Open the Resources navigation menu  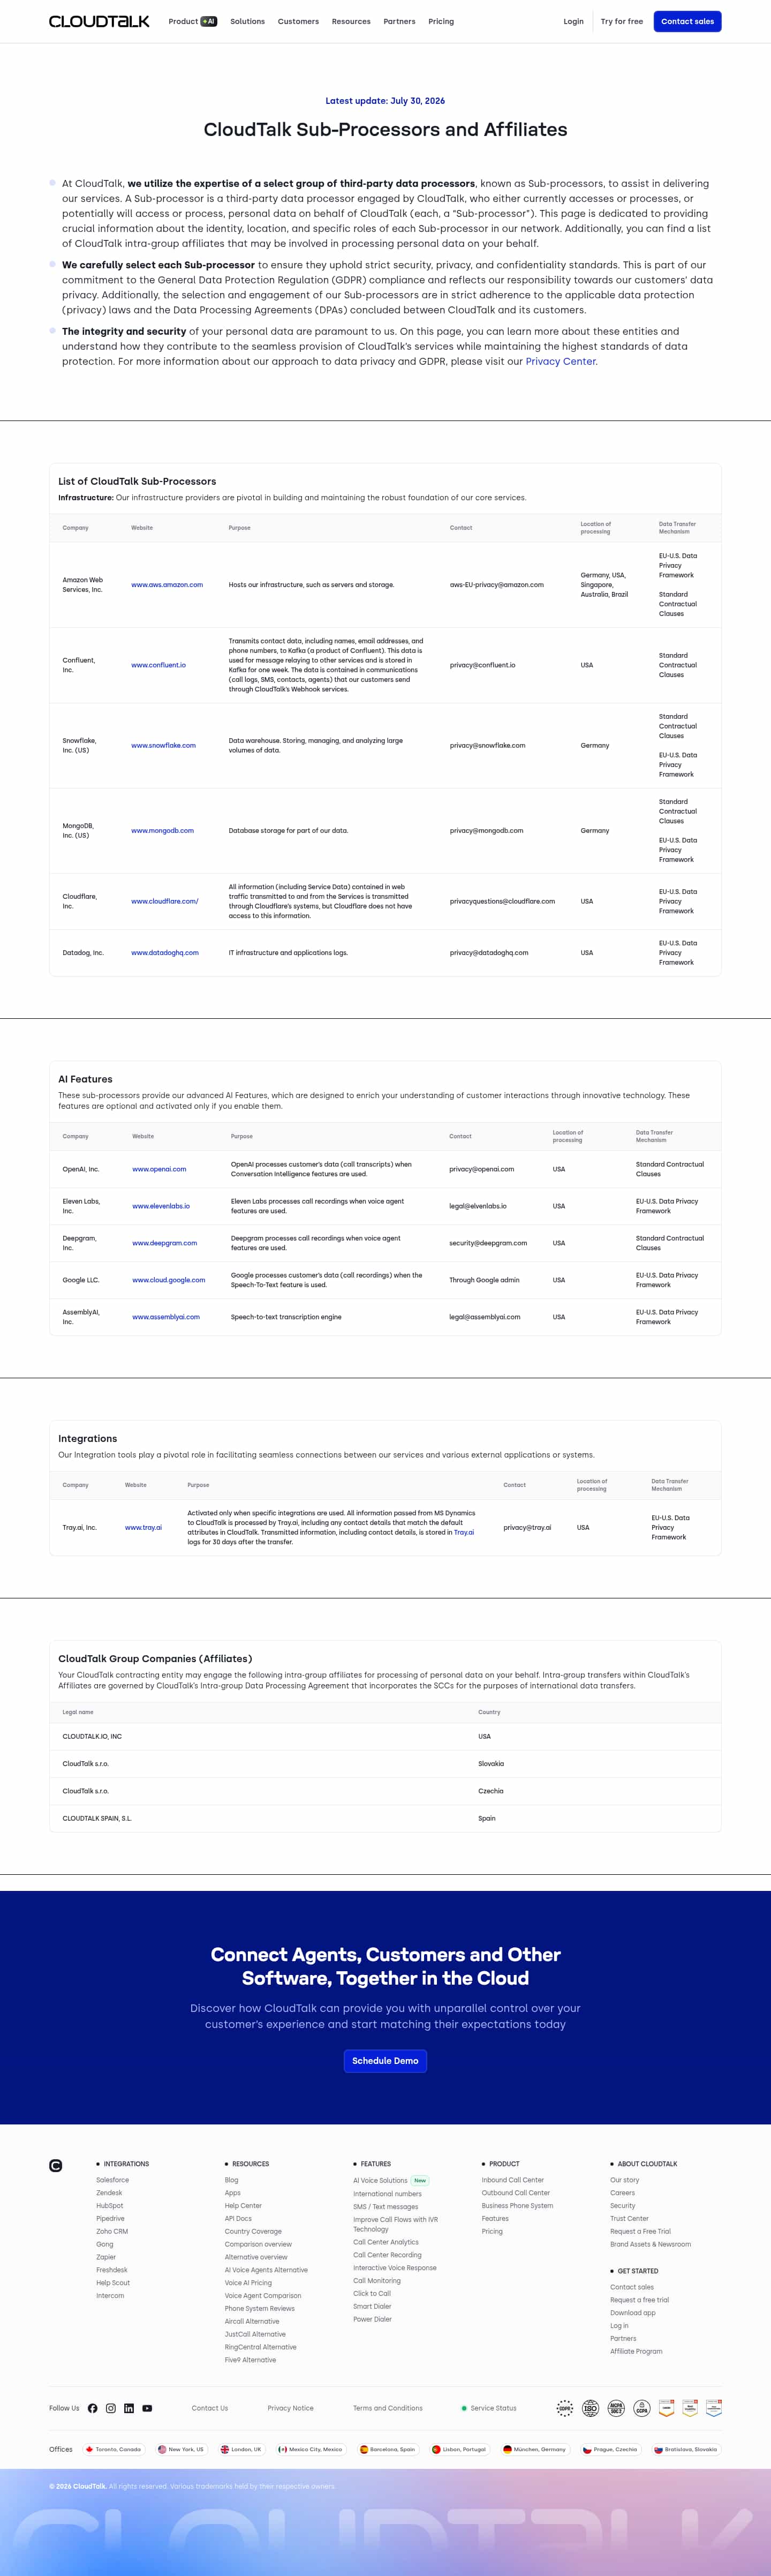tap(351, 21)
